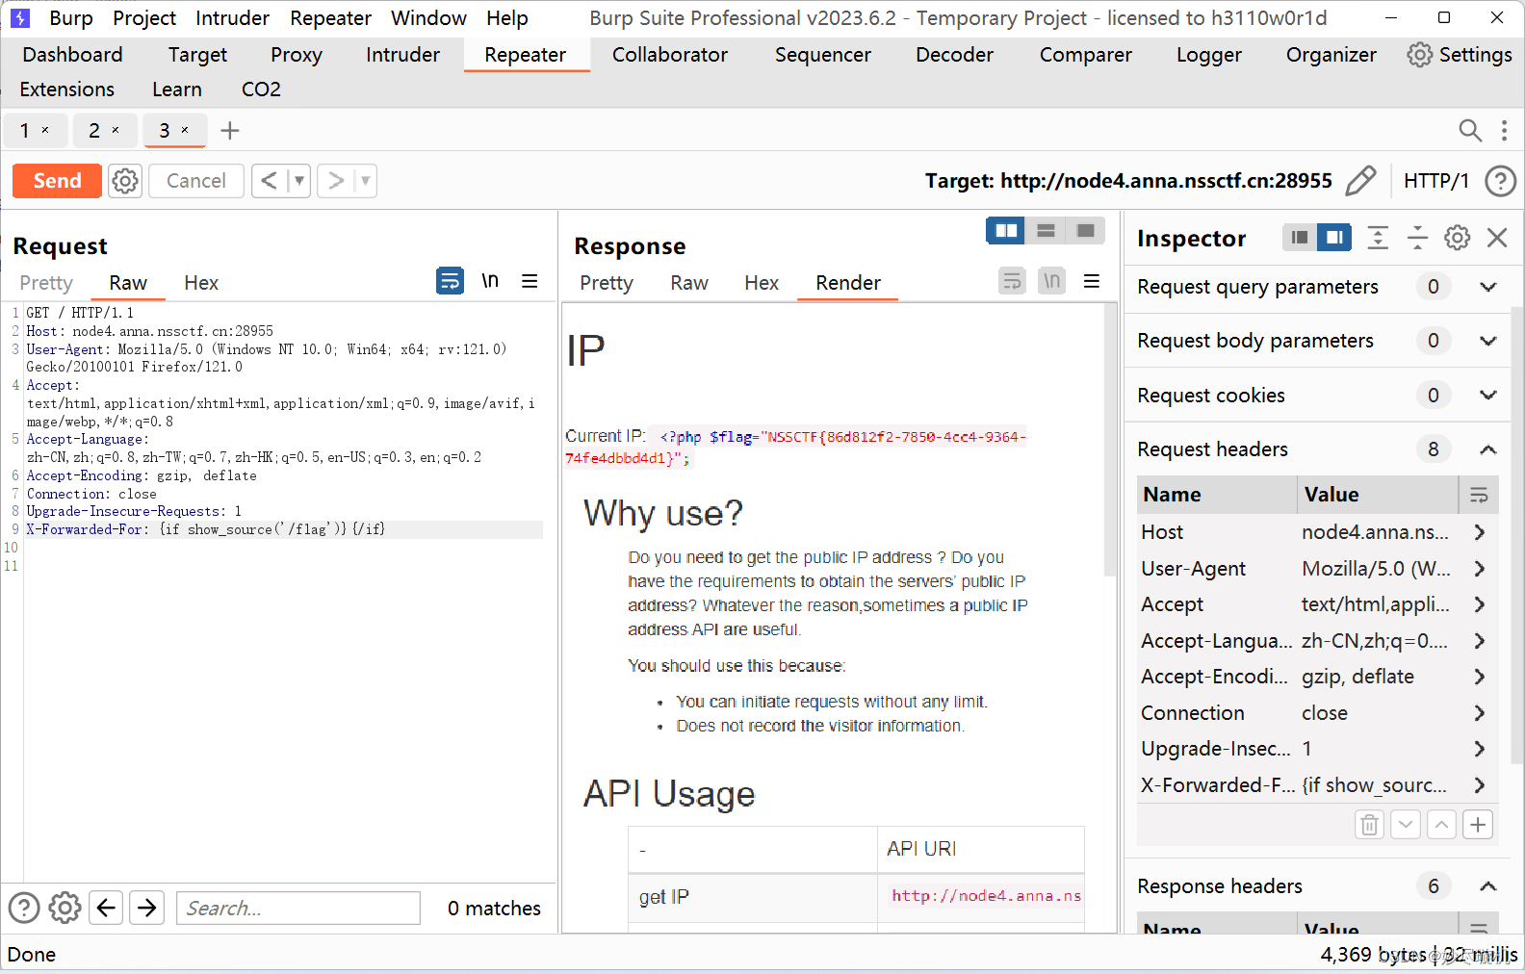Open the CO2 extension tab
The height and width of the screenshot is (974, 1525).
pos(261,90)
